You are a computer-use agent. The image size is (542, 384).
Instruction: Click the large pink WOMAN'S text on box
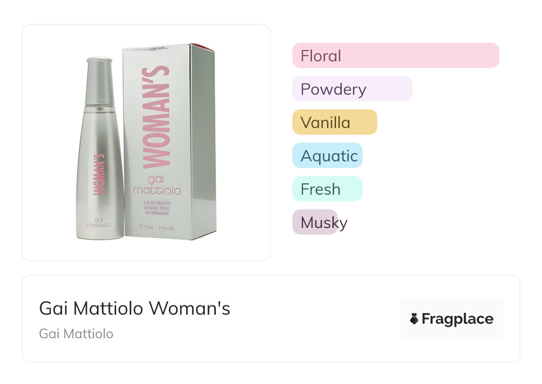pyautogui.click(x=156, y=118)
